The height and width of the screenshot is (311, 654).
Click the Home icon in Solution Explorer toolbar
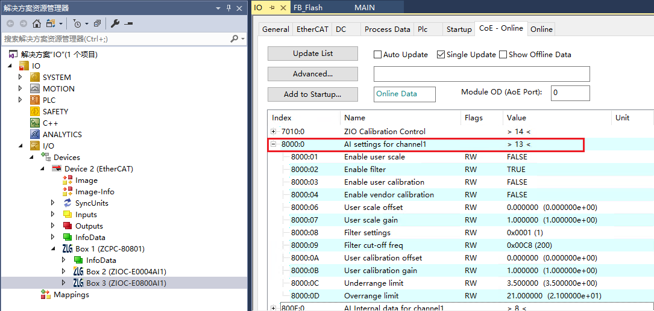click(x=37, y=23)
